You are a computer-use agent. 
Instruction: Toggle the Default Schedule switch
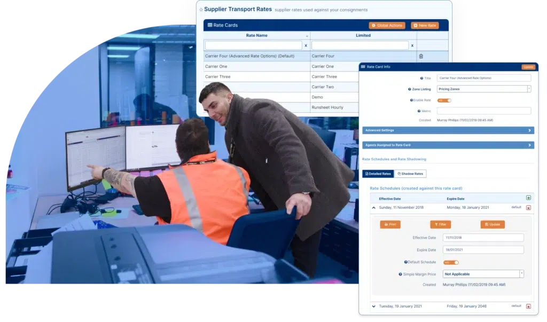coord(451,262)
